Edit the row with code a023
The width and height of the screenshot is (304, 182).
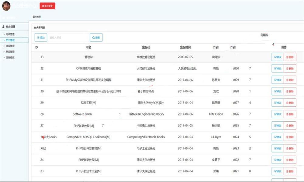pos(278,148)
